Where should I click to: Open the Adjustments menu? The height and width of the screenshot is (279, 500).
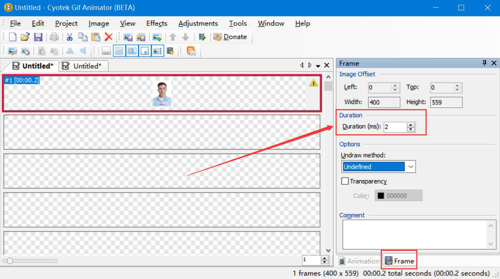point(198,23)
